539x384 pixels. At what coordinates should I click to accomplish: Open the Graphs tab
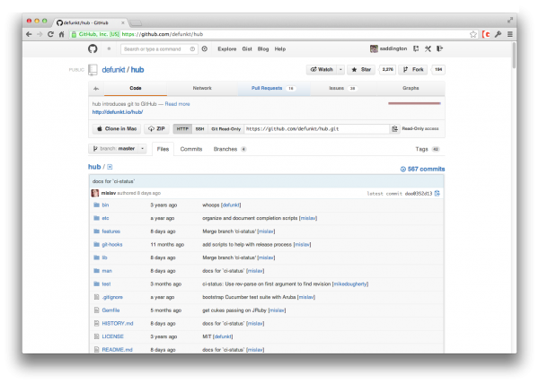pos(411,88)
